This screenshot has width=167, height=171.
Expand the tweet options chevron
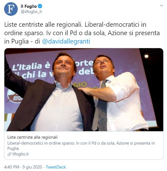click(161, 6)
